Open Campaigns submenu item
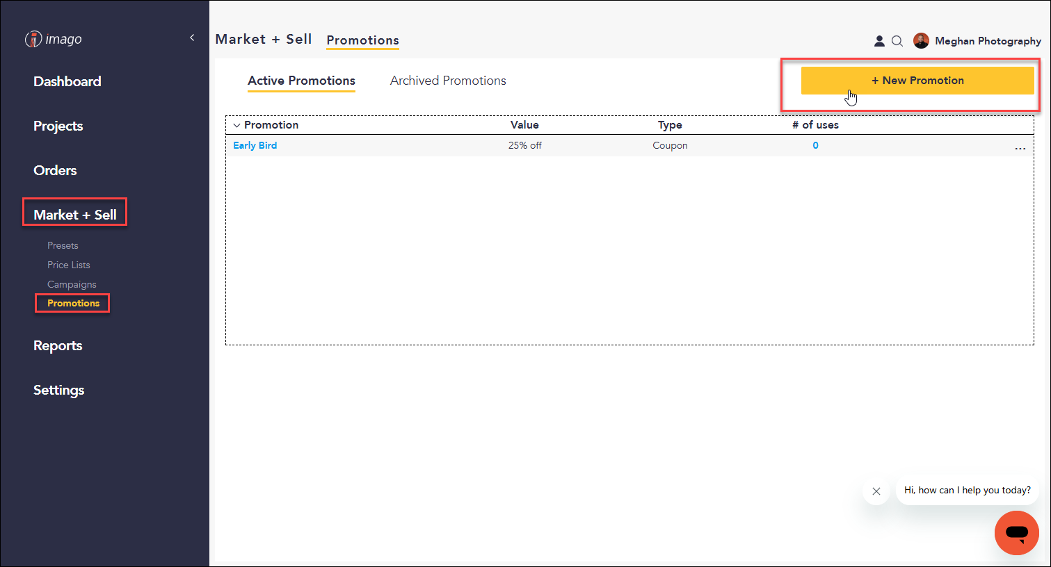1051x567 pixels. (x=72, y=284)
